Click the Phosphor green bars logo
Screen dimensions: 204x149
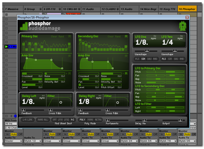click(24, 26)
